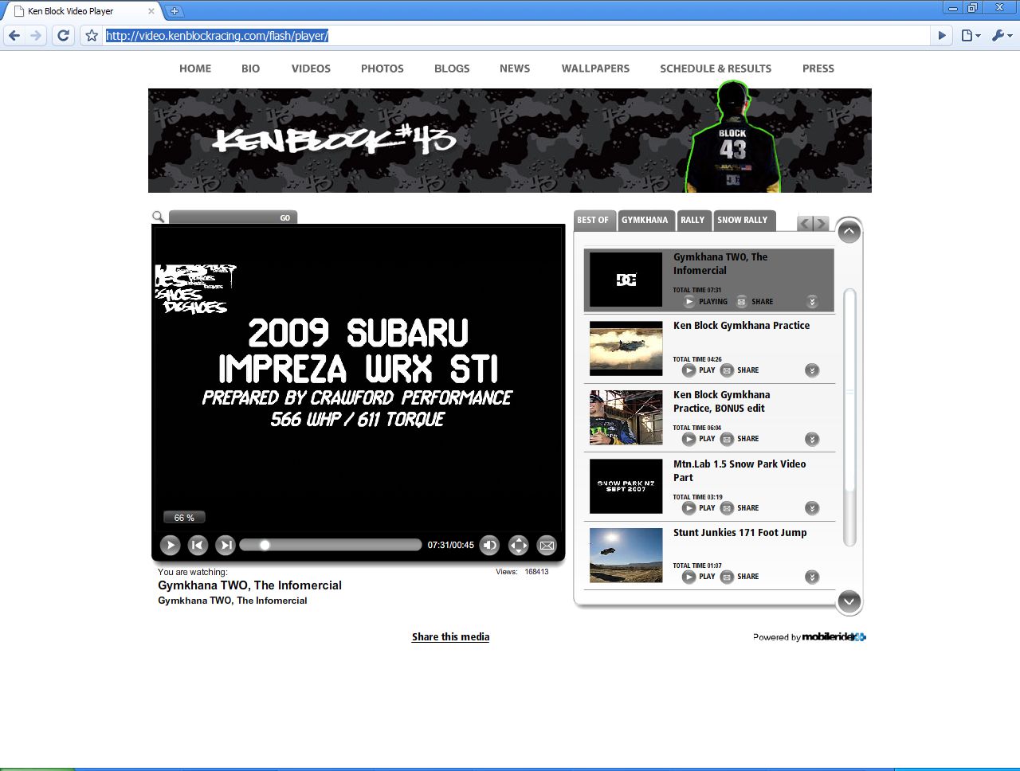Select Gymkhana TWO Infomercial DC thumbnail
Image resolution: width=1020 pixels, height=771 pixels.
click(626, 280)
